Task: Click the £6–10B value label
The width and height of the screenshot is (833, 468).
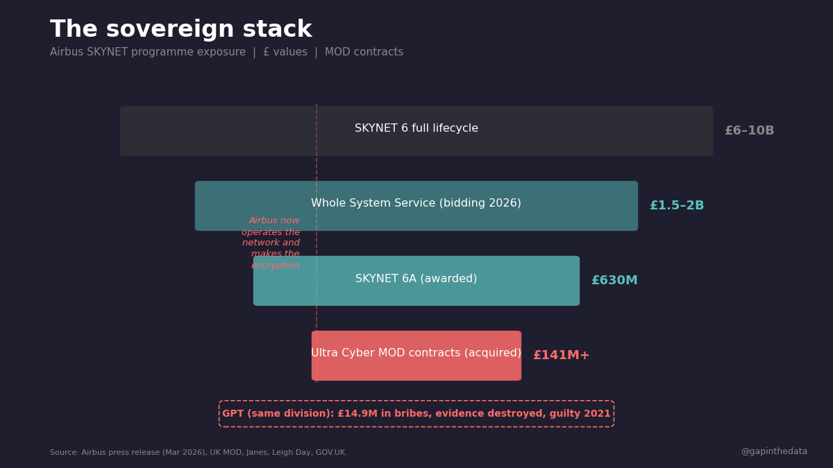Action: [x=749, y=131]
